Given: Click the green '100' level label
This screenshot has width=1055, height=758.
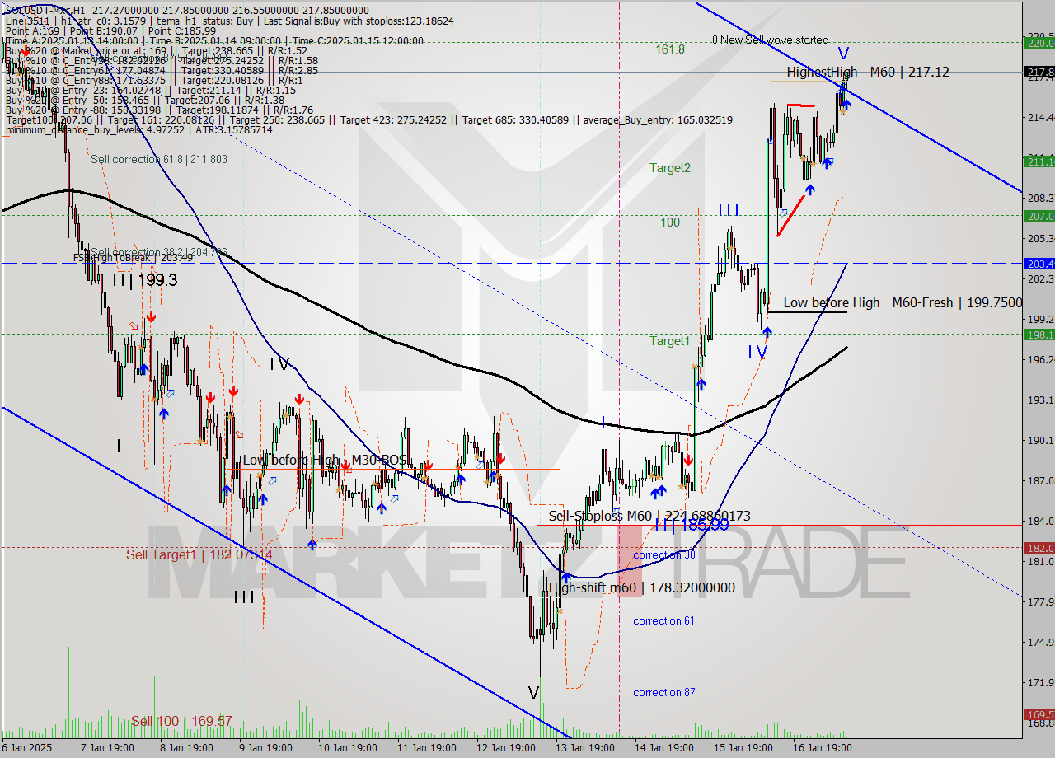Looking at the screenshot, I should pos(670,222).
